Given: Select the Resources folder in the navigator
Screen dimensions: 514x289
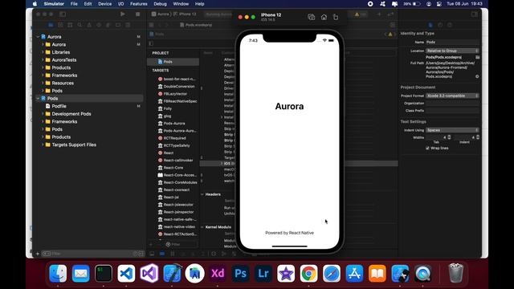Looking at the screenshot, I should tap(63, 83).
